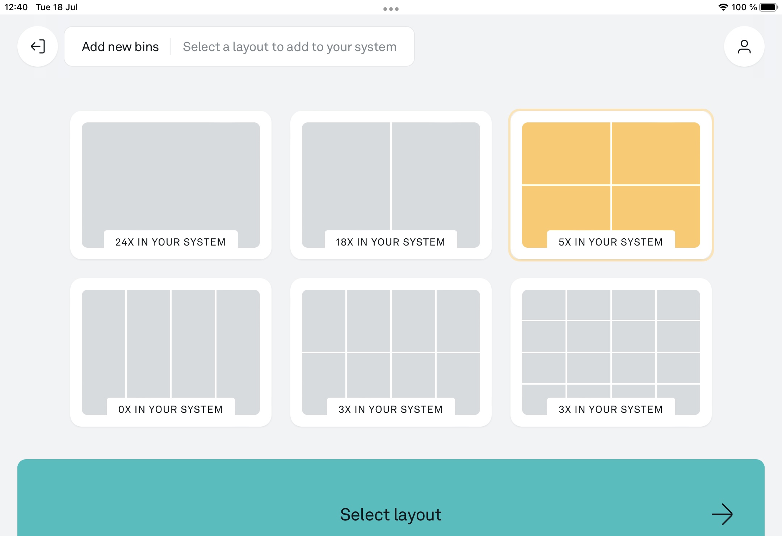The image size is (782, 536).
Task: Tap the battery status icon
Action: 769,7
